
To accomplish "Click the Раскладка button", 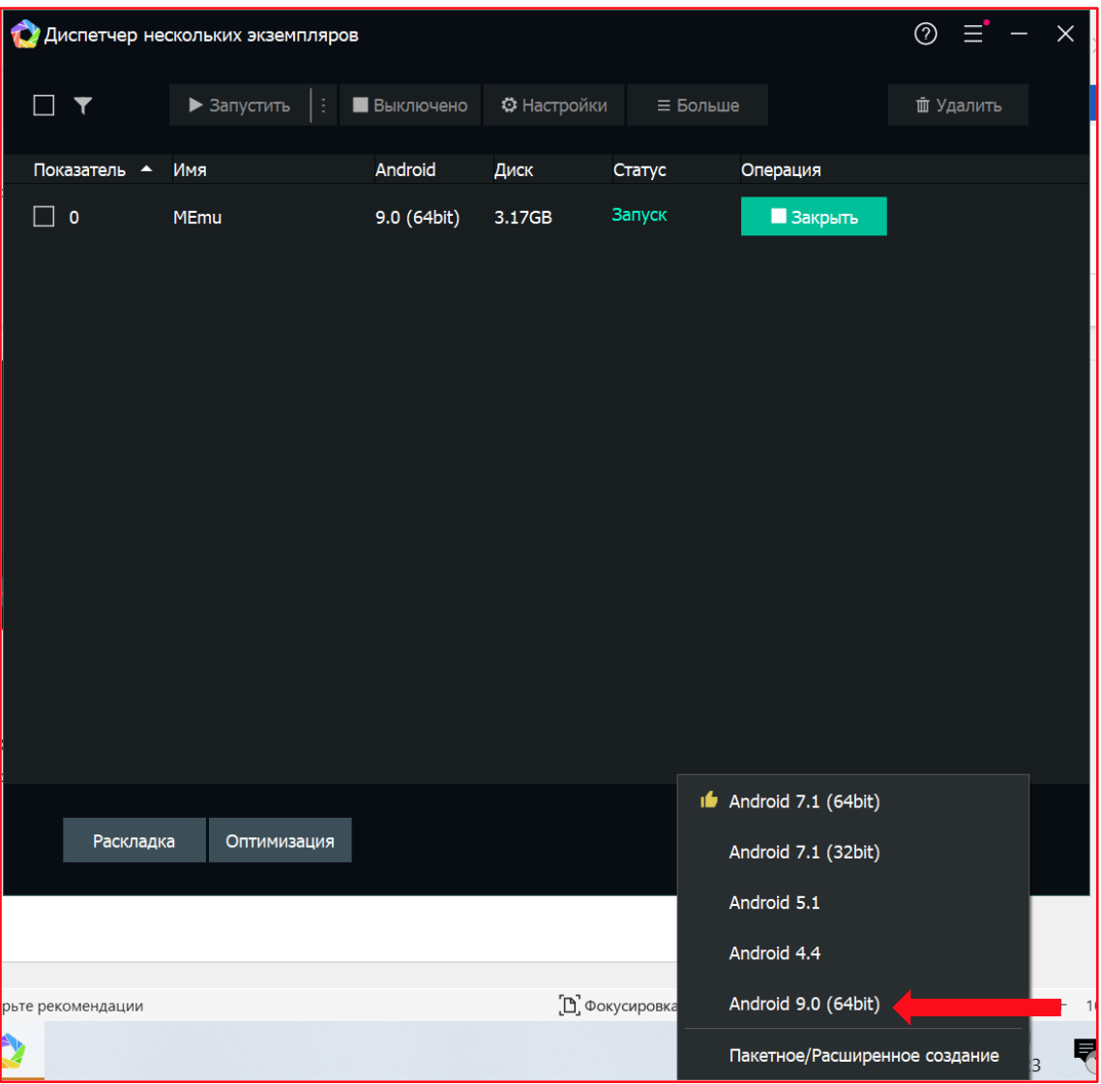I will pos(134,841).
